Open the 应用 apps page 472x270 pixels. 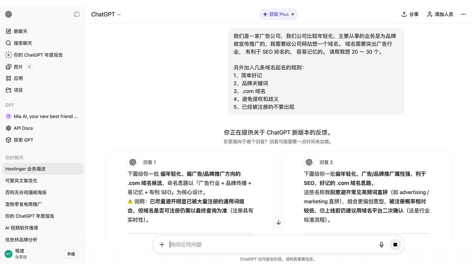18,78
